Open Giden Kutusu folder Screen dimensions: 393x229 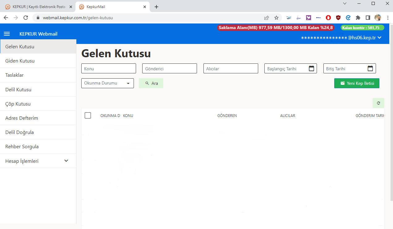[38, 61]
